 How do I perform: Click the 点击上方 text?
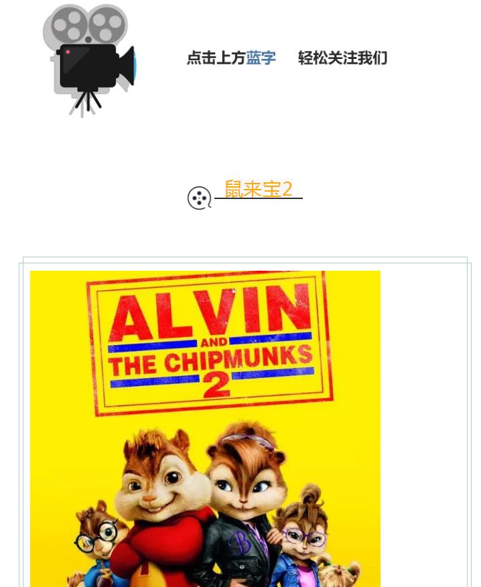tap(216, 58)
